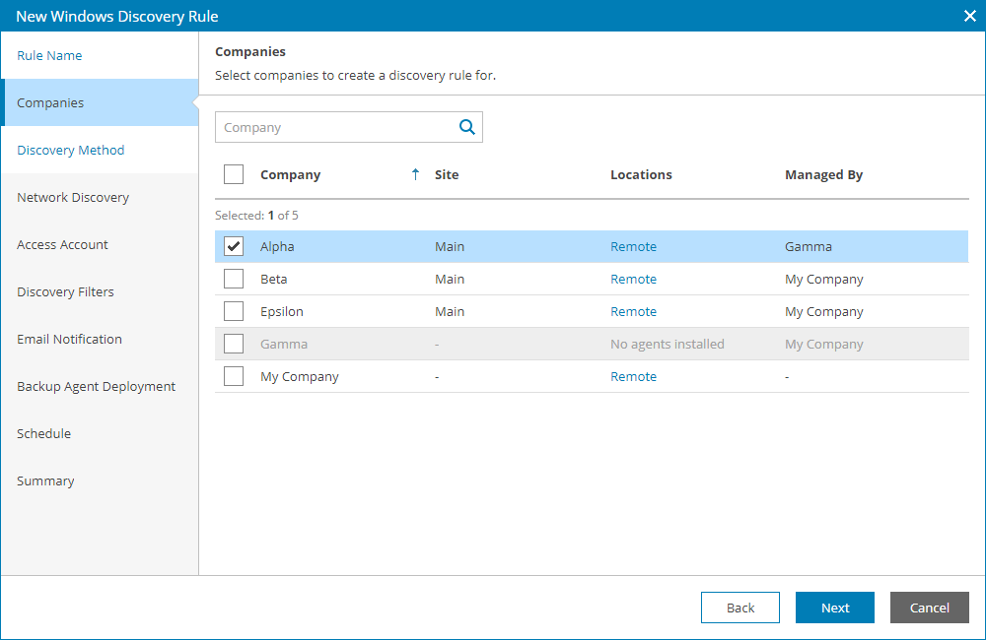Image resolution: width=986 pixels, height=640 pixels.
Task: Click the Company sort arrow icon
Action: (x=415, y=174)
